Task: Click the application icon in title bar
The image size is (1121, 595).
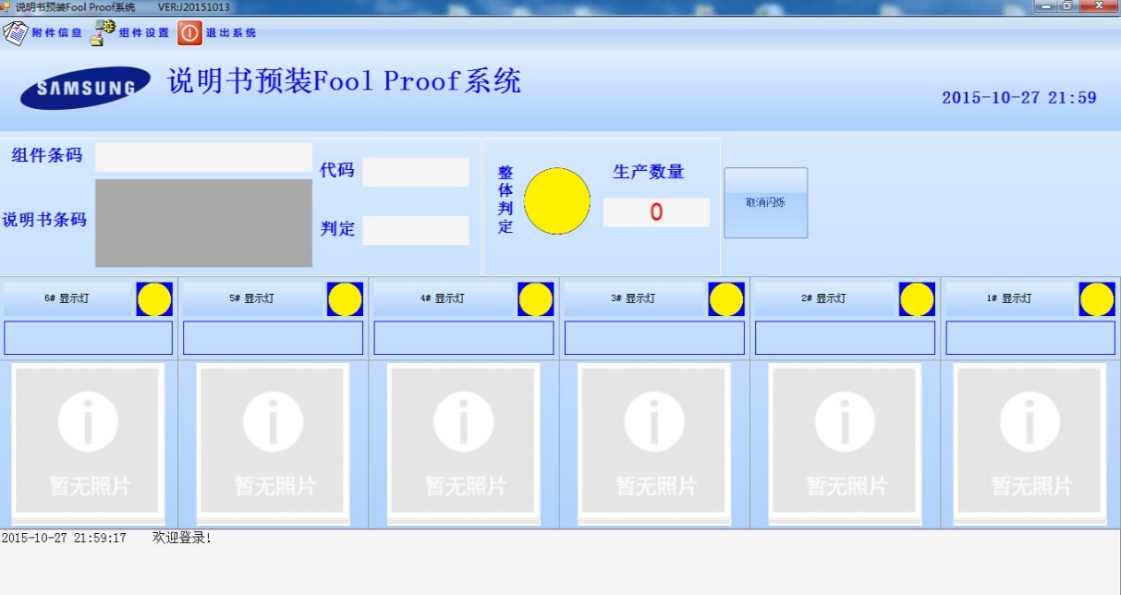Action: (x=5, y=7)
